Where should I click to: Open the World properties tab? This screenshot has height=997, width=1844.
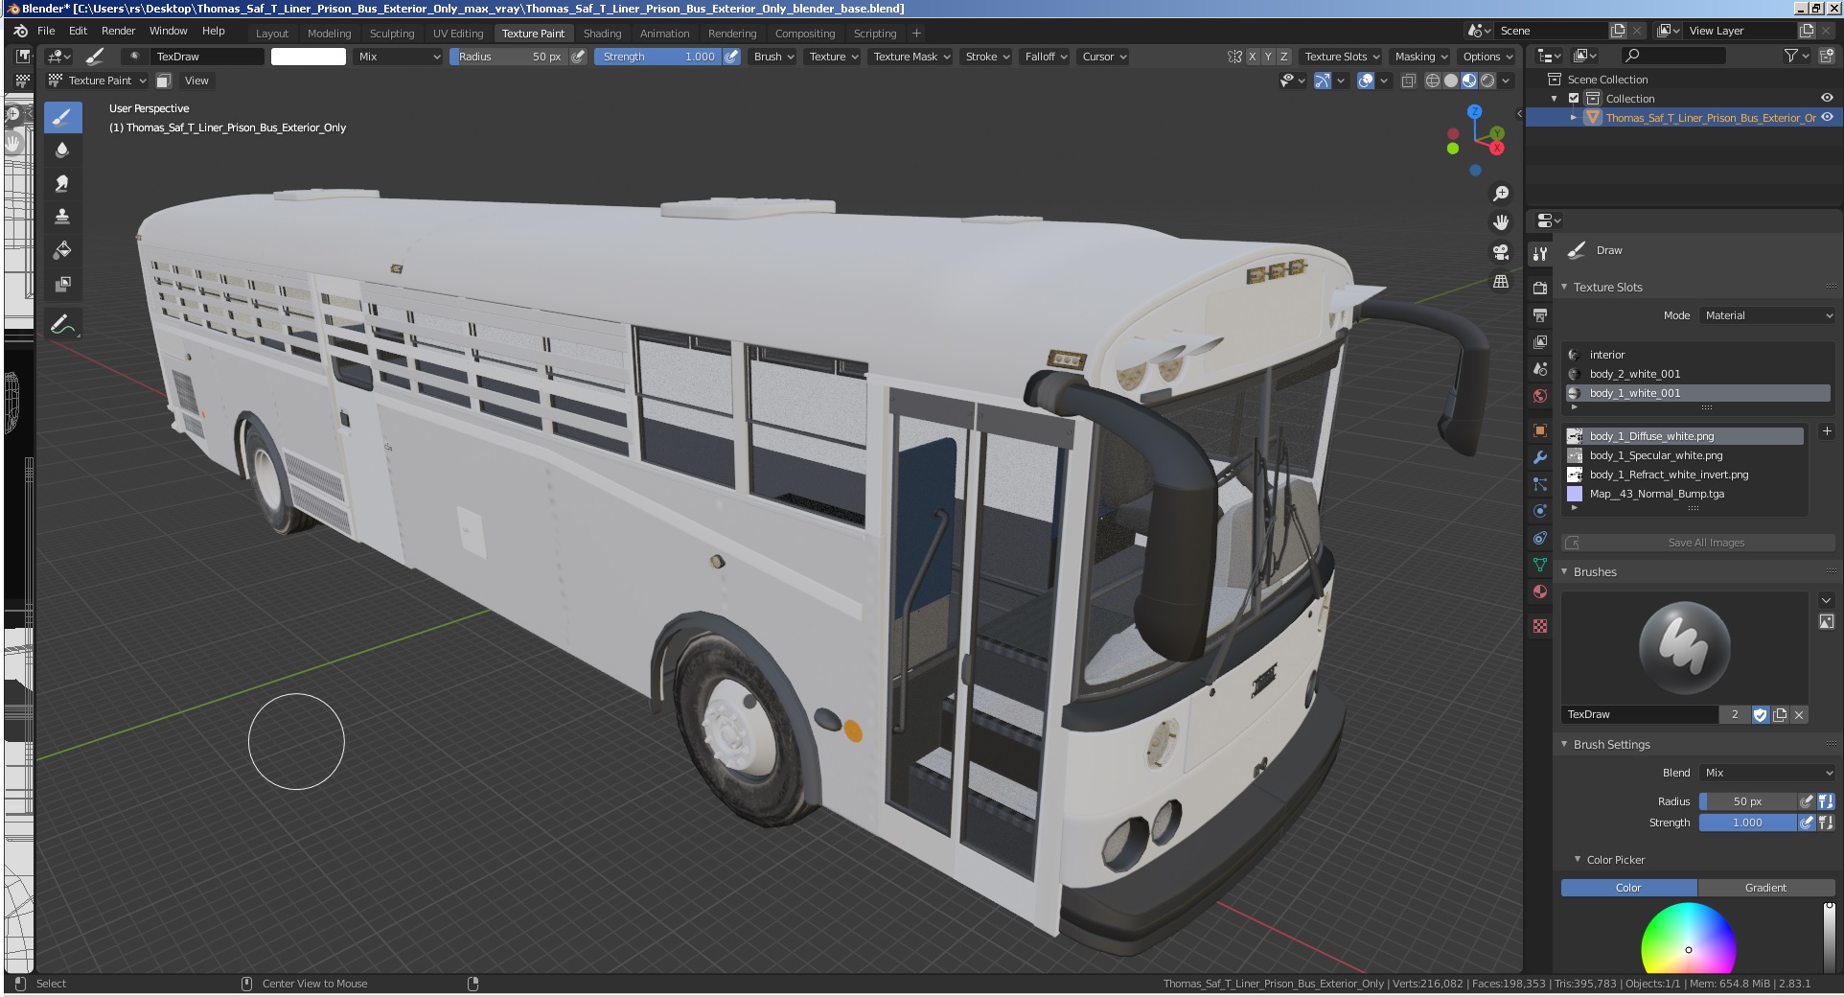(x=1540, y=395)
